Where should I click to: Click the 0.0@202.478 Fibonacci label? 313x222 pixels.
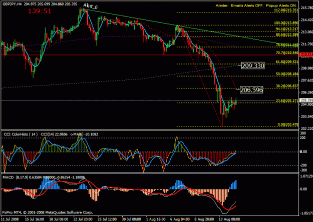click(288, 124)
